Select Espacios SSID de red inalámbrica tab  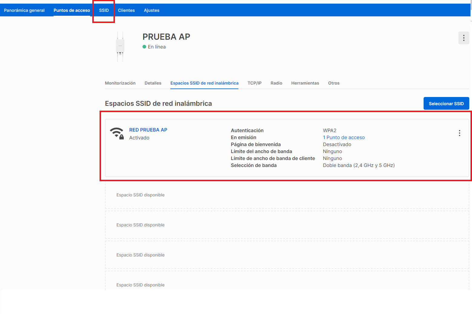pyautogui.click(x=204, y=83)
